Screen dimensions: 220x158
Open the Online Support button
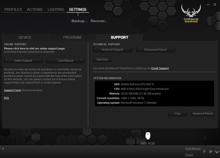tap(23, 60)
